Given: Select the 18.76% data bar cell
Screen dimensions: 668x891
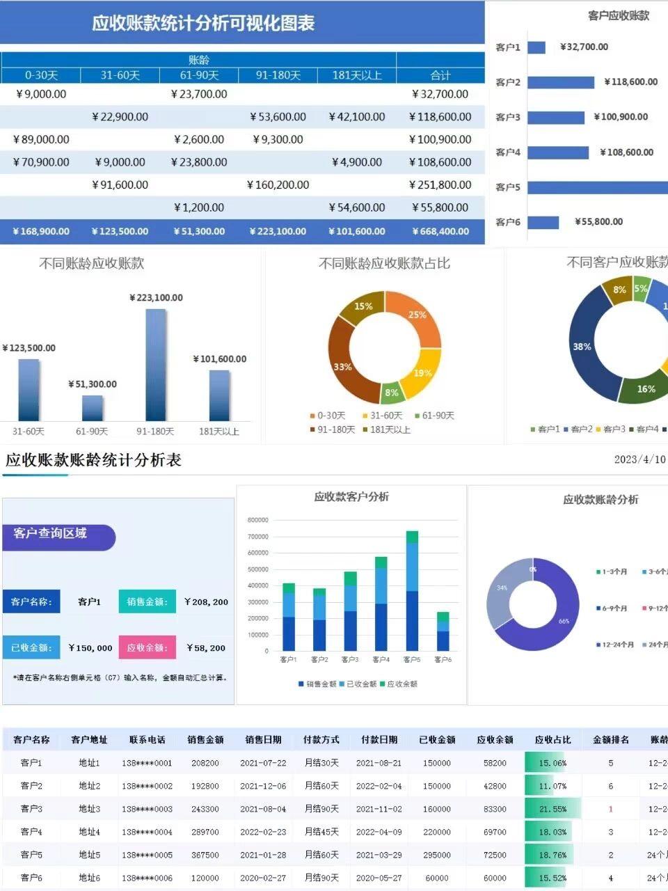Looking at the screenshot, I should coord(552,855).
